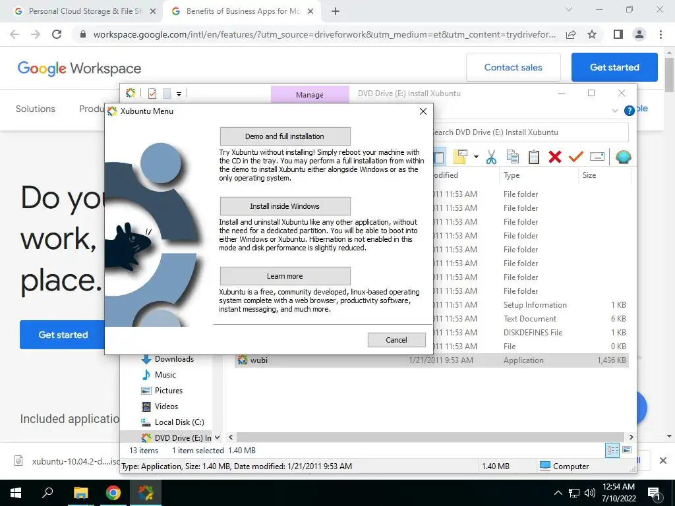Viewport: 675px width, 506px height.
Task: Click Explorer horizontal scrollbar right arrow
Action: pos(631,437)
